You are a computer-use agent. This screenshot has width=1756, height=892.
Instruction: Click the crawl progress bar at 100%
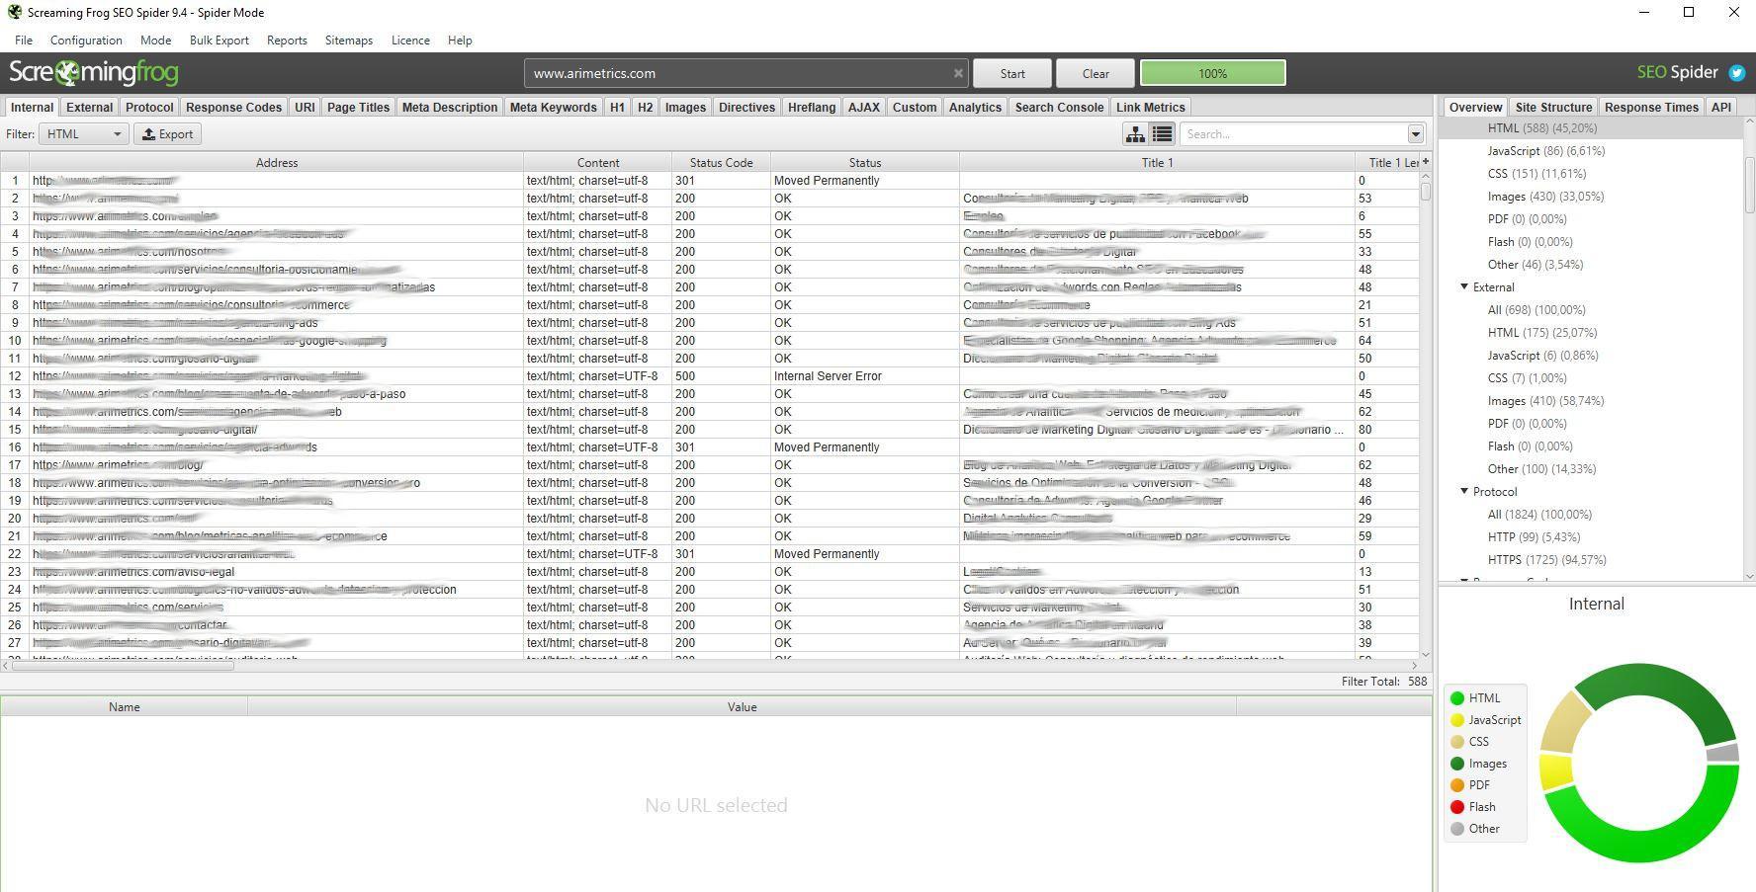(x=1212, y=73)
